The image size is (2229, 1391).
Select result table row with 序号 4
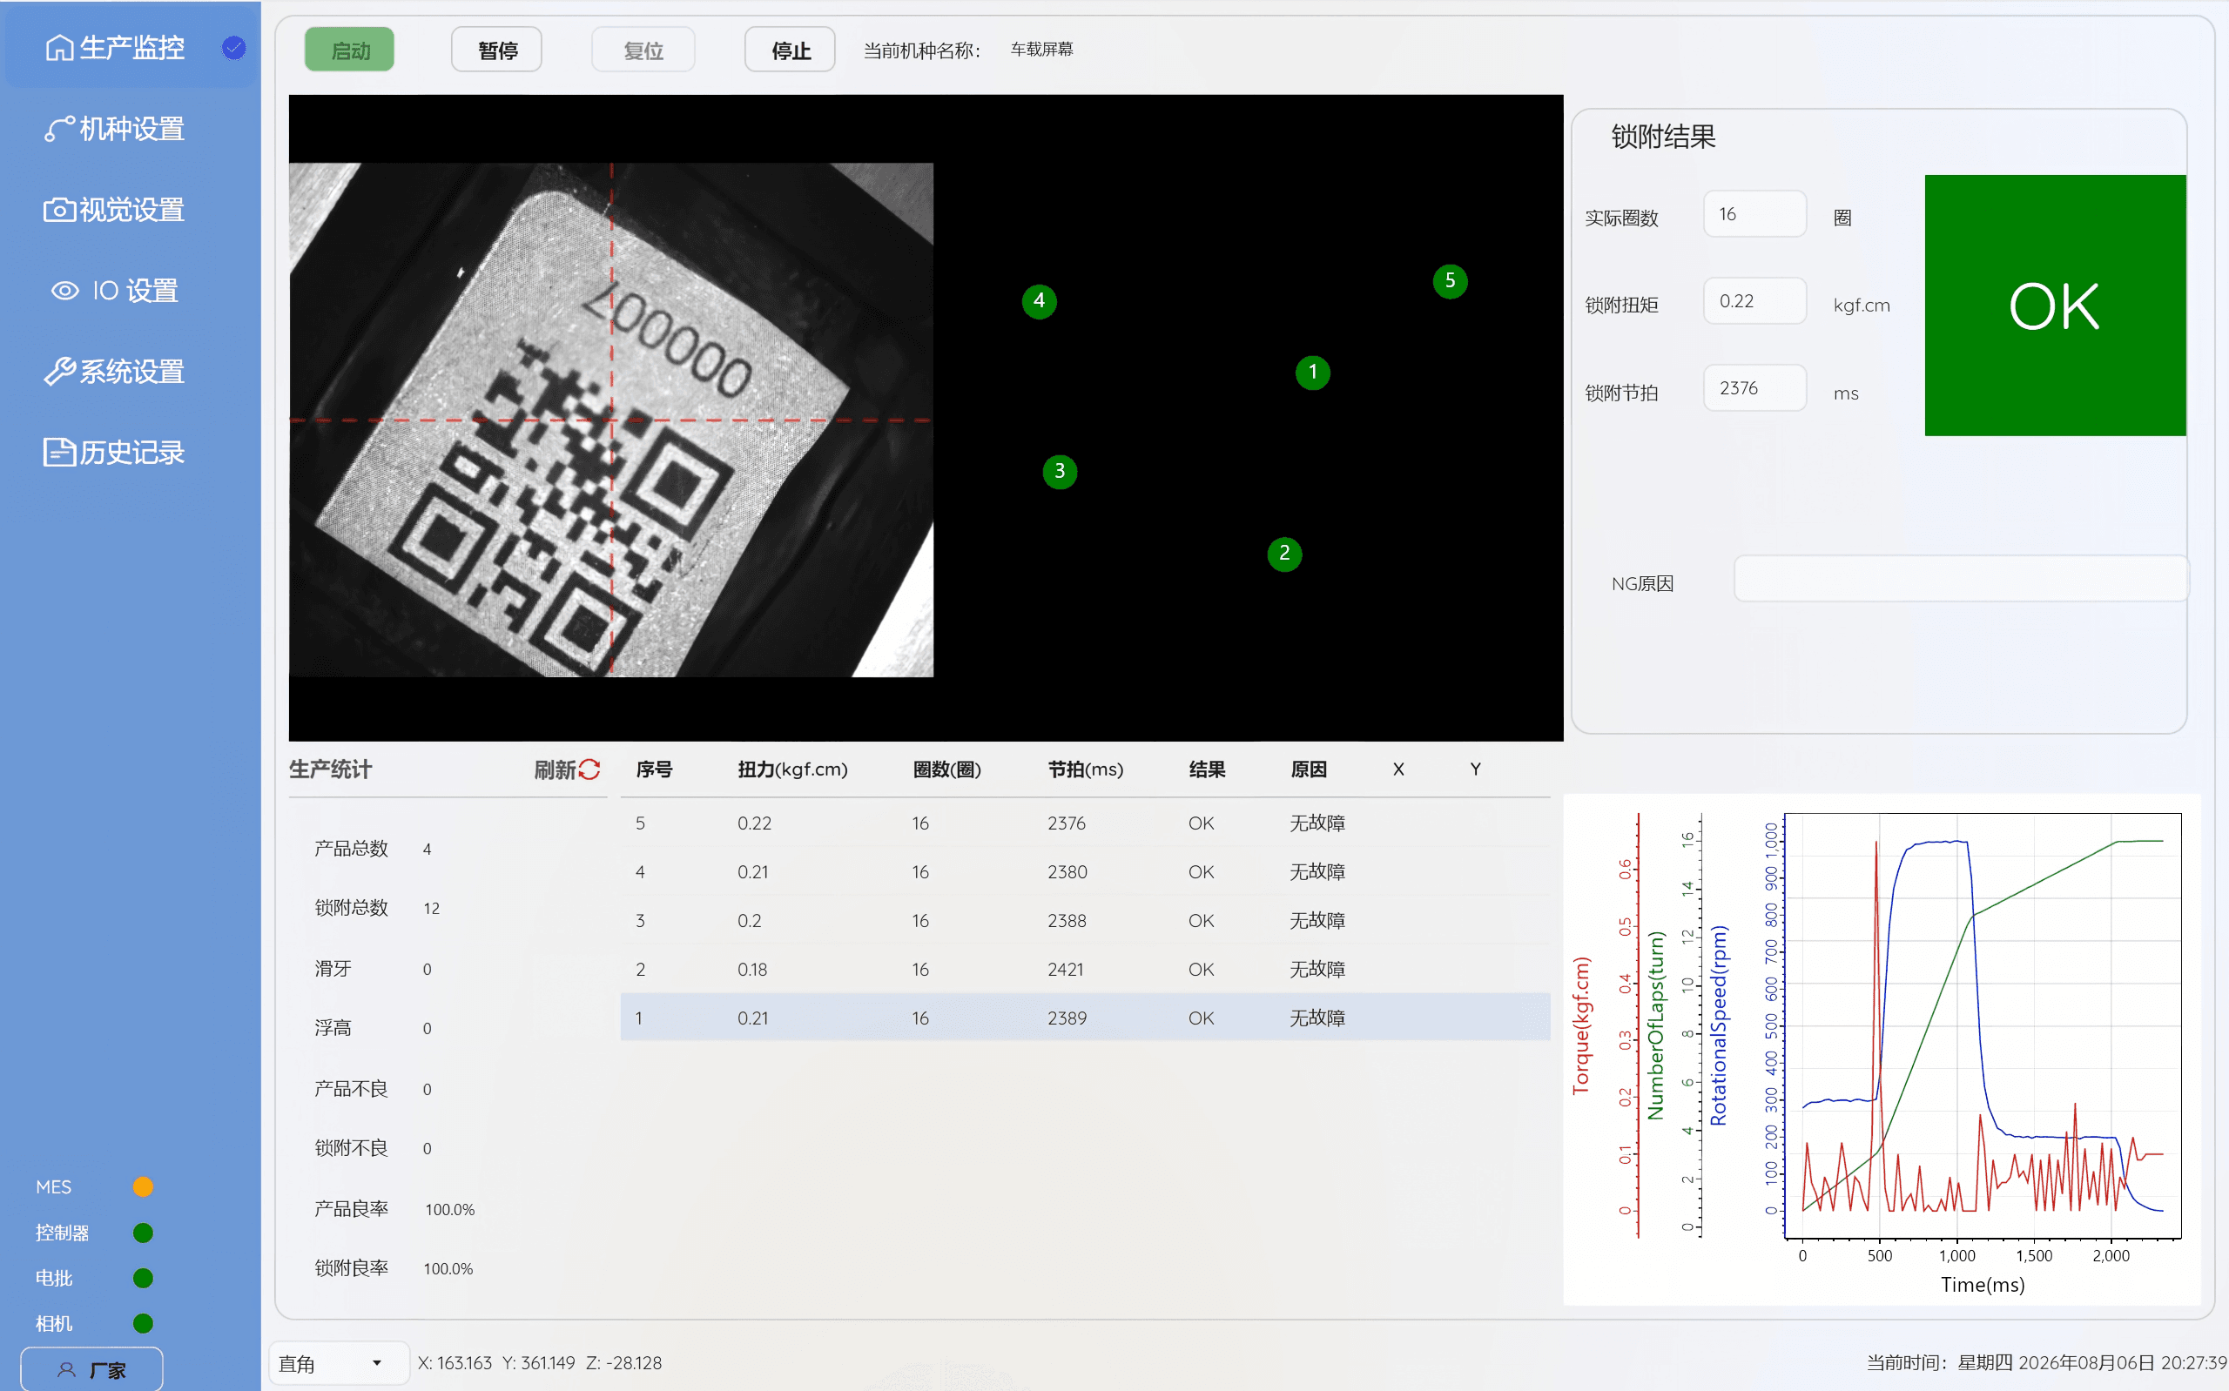(1086, 872)
